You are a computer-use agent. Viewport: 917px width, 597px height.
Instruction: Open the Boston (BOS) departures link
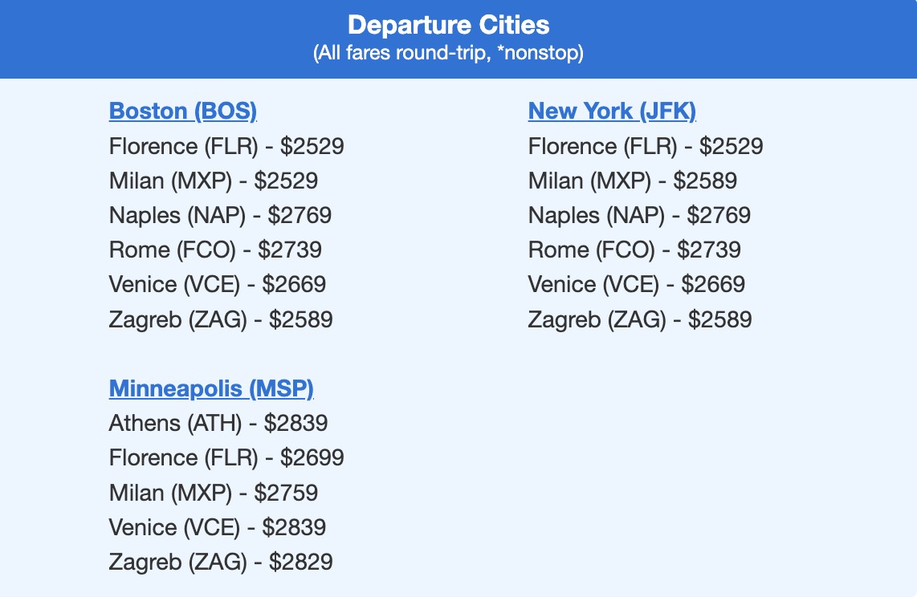click(x=183, y=111)
